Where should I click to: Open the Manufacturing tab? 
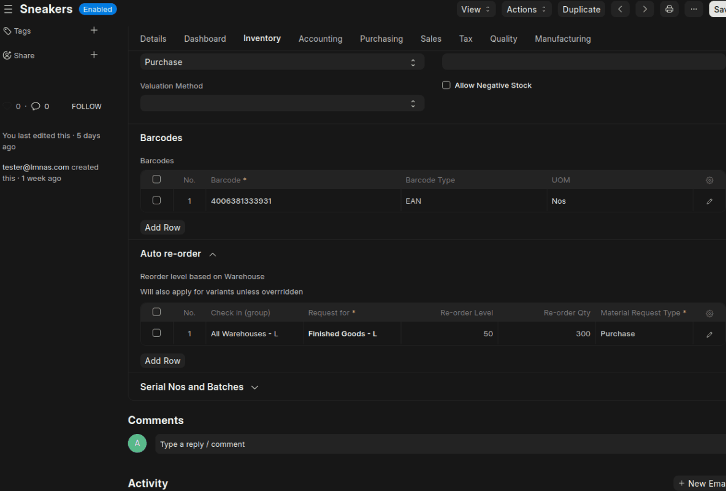(x=562, y=39)
